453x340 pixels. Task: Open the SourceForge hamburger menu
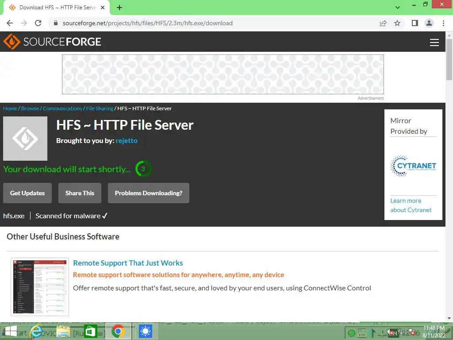pos(434,42)
